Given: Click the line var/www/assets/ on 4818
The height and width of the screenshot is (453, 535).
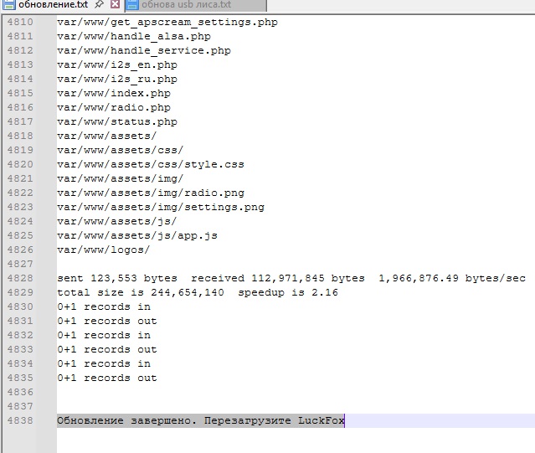Looking at the screenshot, I should 107,136.
